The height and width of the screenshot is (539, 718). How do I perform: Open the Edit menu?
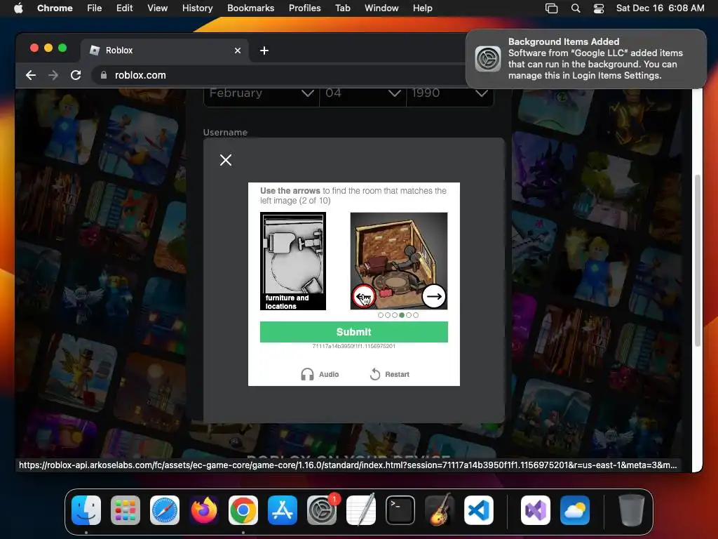(x=124, y=8)
